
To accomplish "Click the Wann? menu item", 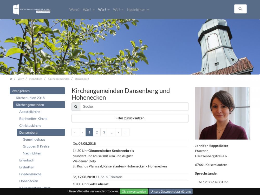I will 74,10.
